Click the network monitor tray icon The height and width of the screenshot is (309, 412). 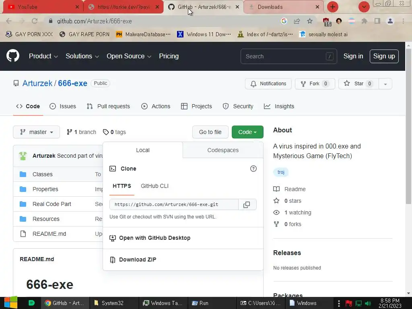[x=358, y=303]
